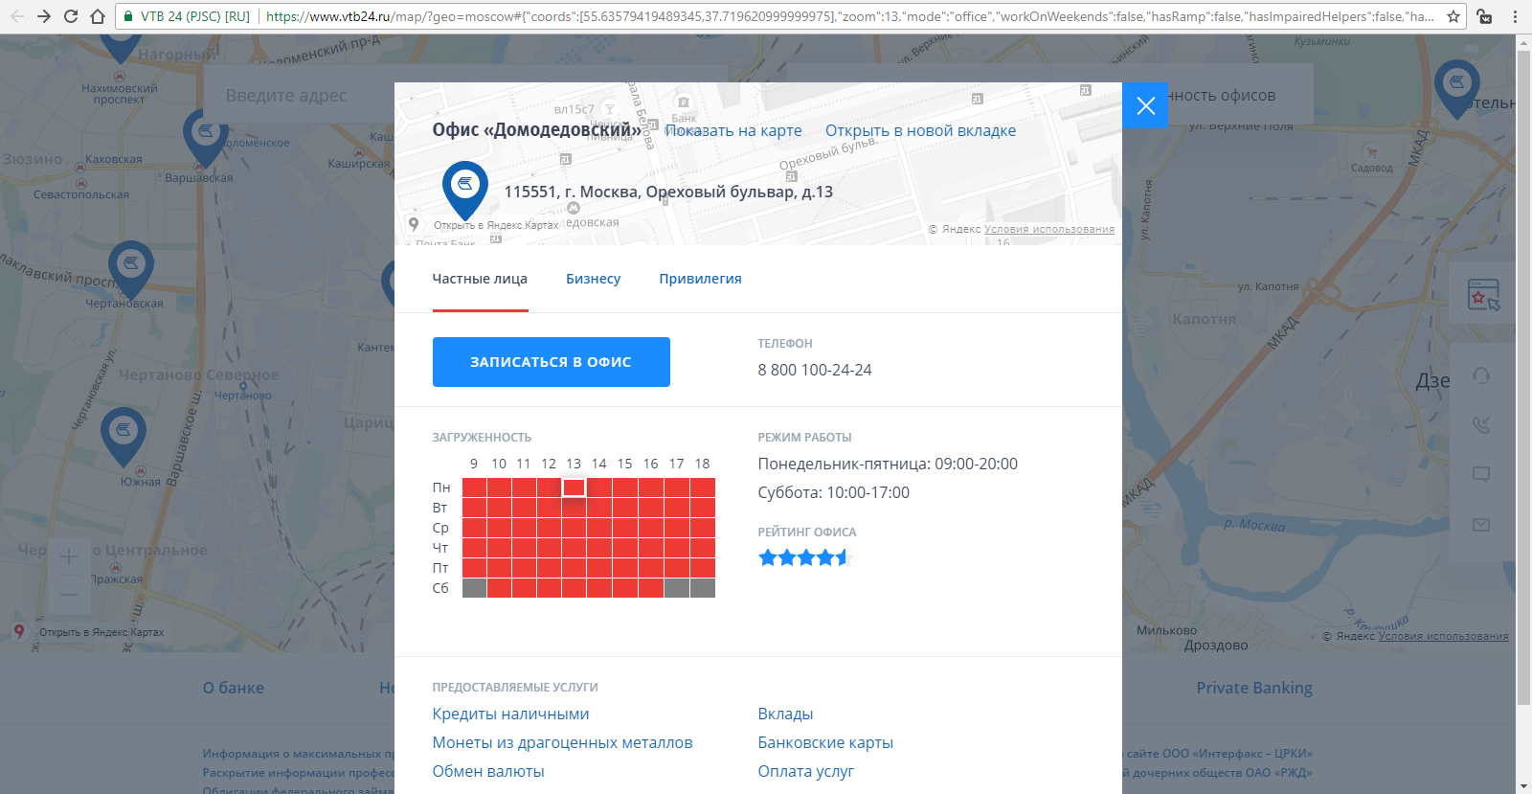Click Открыть в новой вкладке link

pos(920,131)
